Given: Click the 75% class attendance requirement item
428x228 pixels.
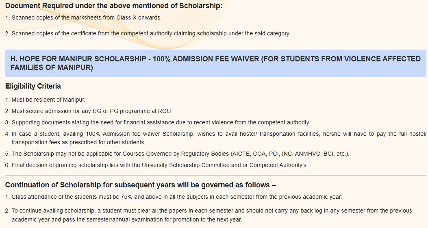Looking at the screenshot, I should pos(174,197).
